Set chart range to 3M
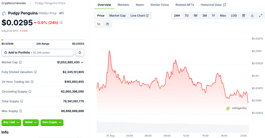The width and height of the screenshot is (265, 138). click(x=204, y=16)
